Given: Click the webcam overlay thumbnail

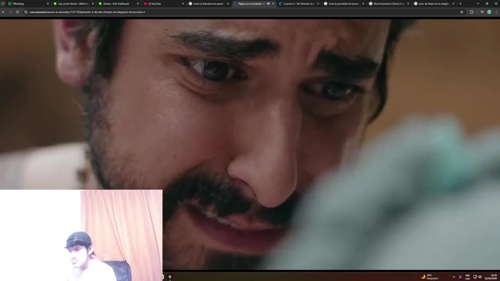Looking at the screenshot, I should [81, 235].
